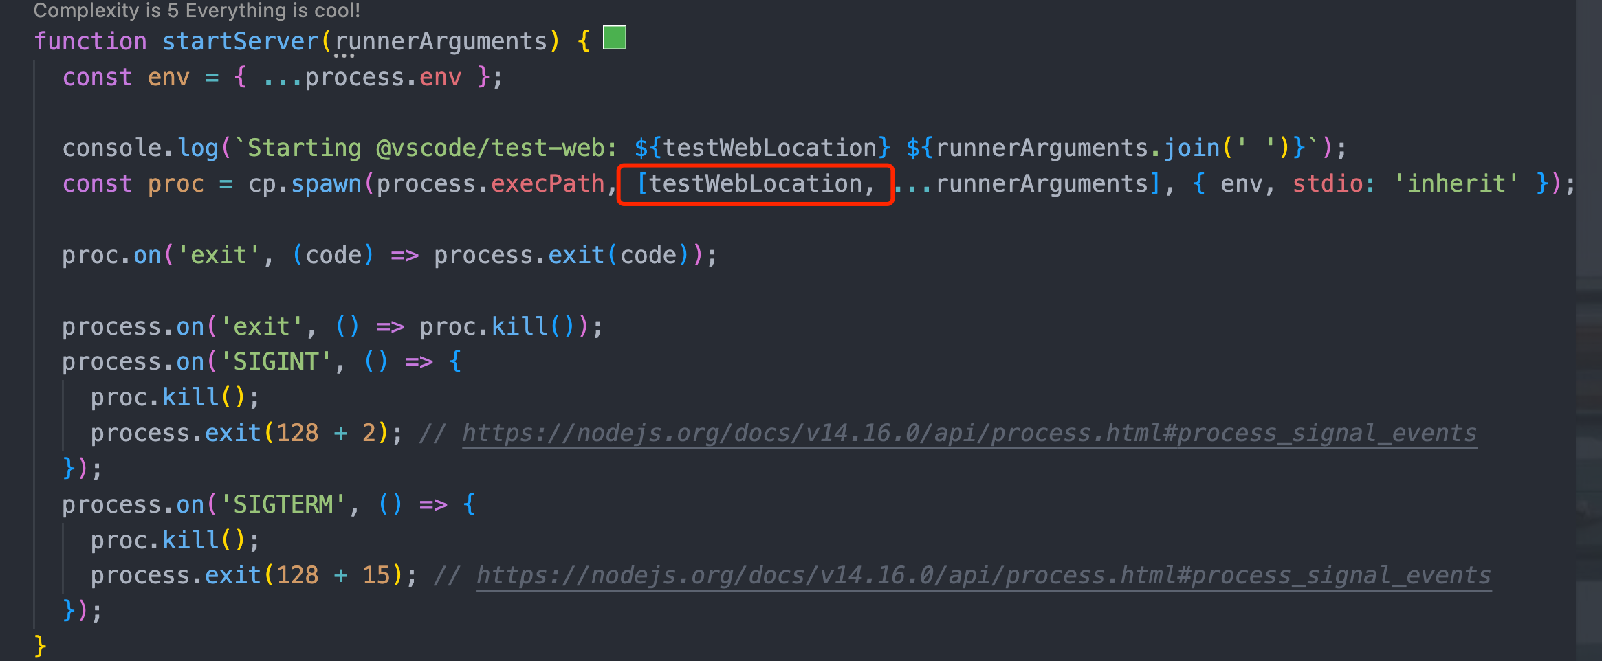1602x661 pixels.
Task: Click the startServer function name
Action: (x=241, y=41)
